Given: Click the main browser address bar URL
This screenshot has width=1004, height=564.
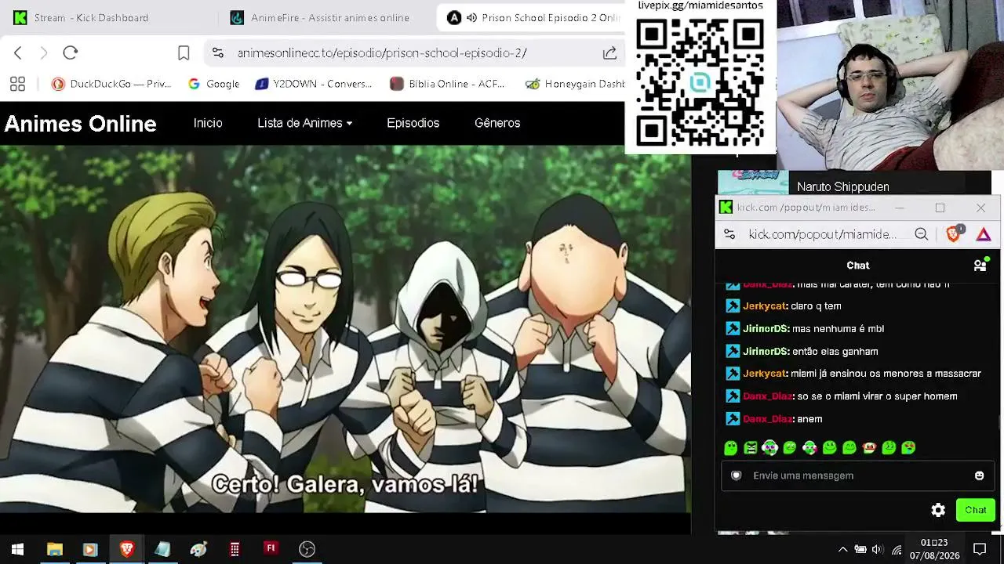Looking at the screenshot, I should point(382,52).
